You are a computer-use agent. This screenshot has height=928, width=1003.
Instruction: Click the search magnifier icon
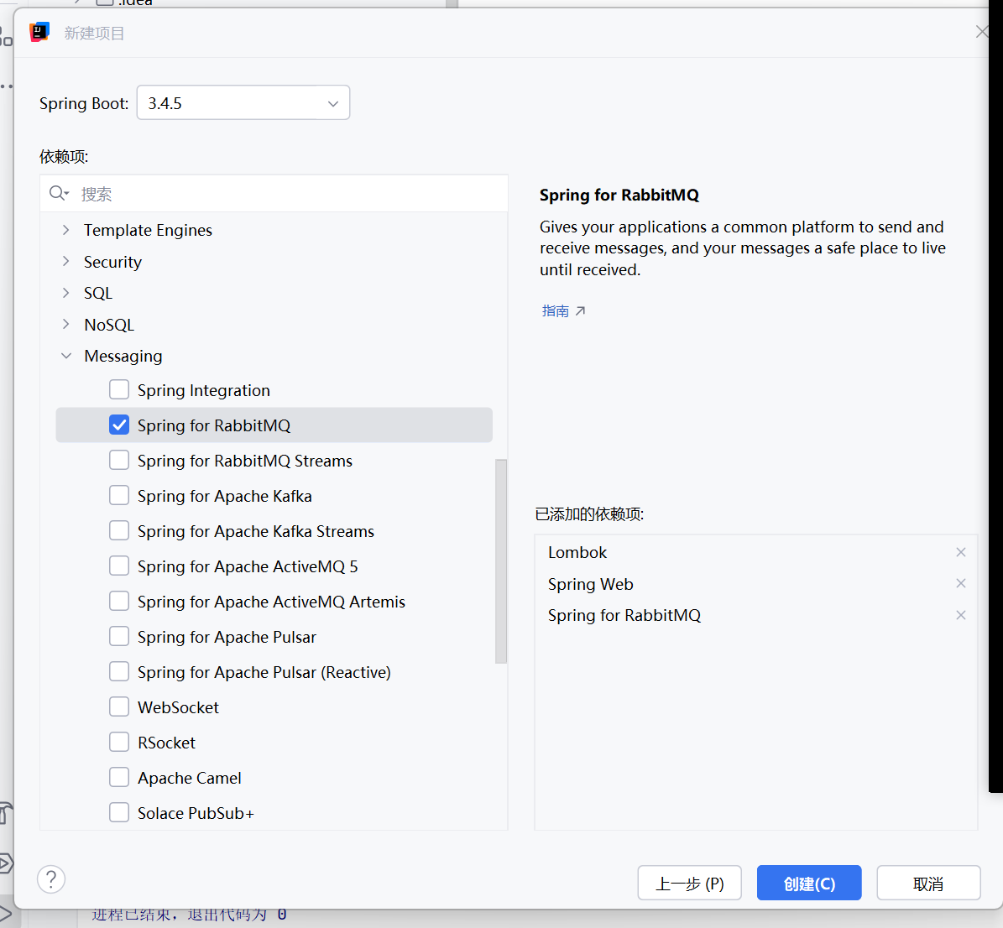pyautogui.click(x=58, y=193)
